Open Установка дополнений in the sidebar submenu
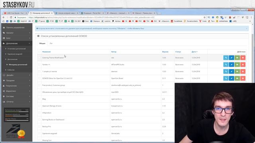The width and height of the screenshot is (255, 143). coord(17,48)
